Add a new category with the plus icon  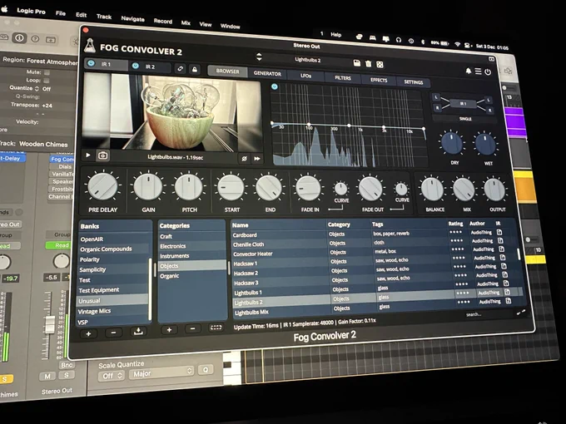pyautogui.click(x=169, y=329)
